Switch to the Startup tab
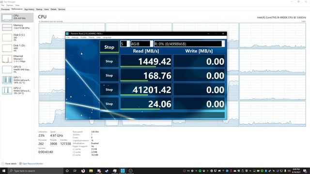 coord(39,9)
